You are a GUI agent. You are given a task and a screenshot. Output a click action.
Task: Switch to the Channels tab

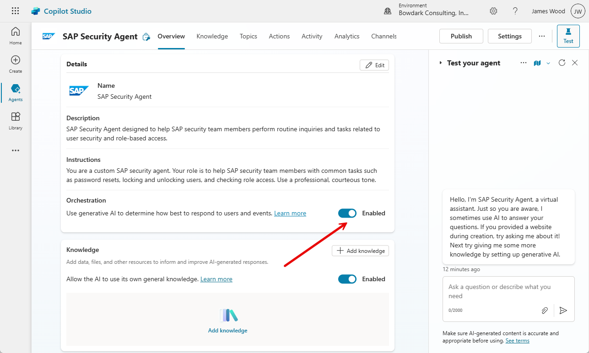pos(384,36)
